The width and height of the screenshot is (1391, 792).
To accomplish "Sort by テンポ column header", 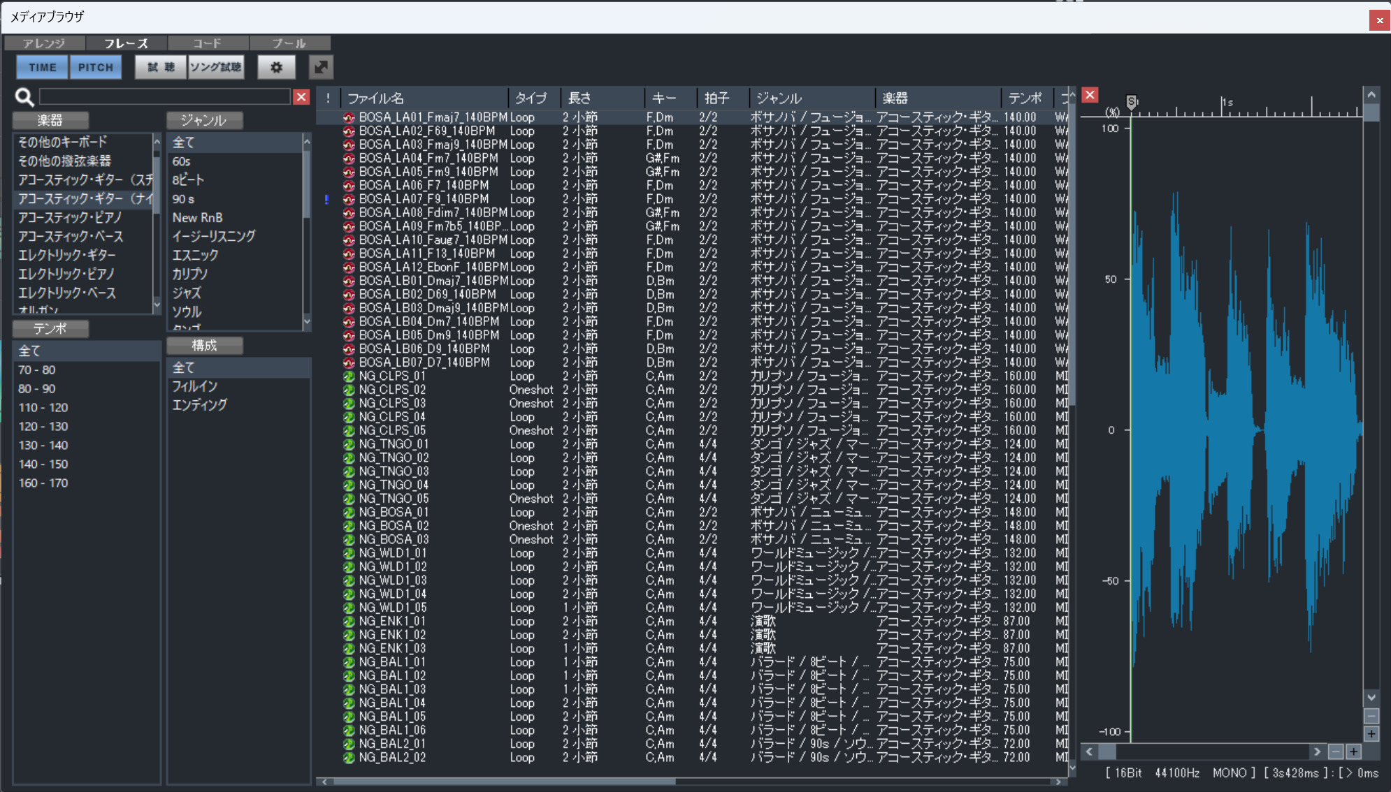I will 1026,98.
